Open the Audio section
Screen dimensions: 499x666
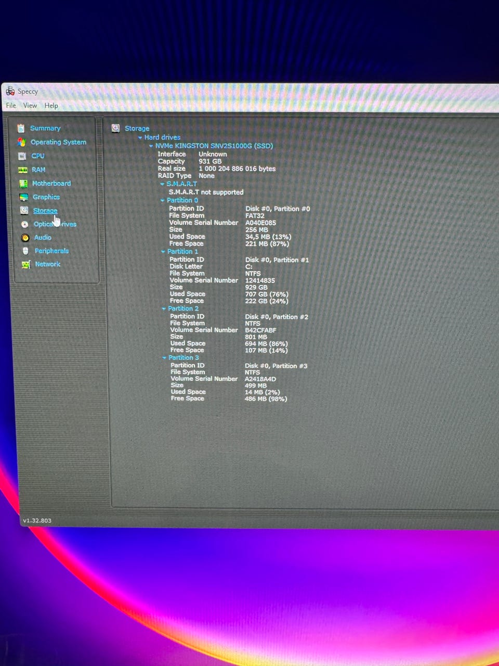point(43,238)
